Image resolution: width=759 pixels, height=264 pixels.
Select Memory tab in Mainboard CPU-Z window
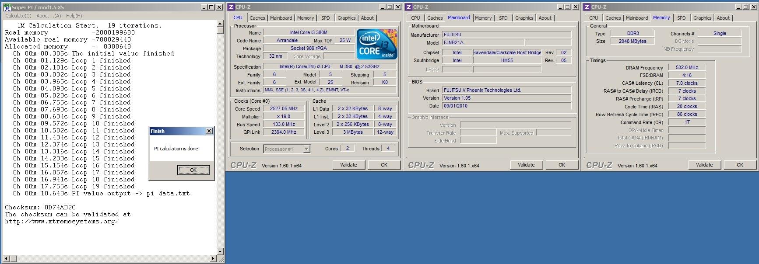pos(483,18)
